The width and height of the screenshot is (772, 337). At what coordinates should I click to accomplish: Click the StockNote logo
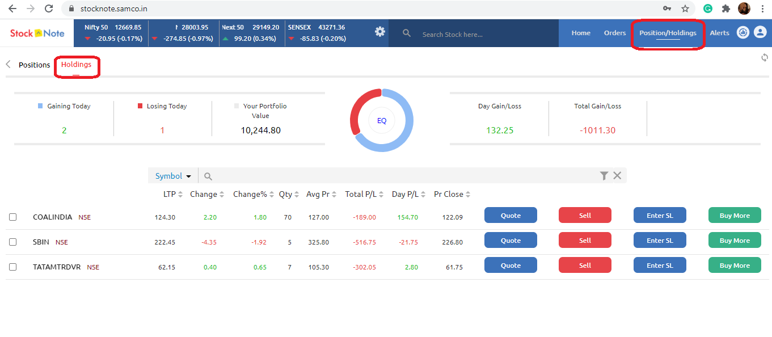37,33
